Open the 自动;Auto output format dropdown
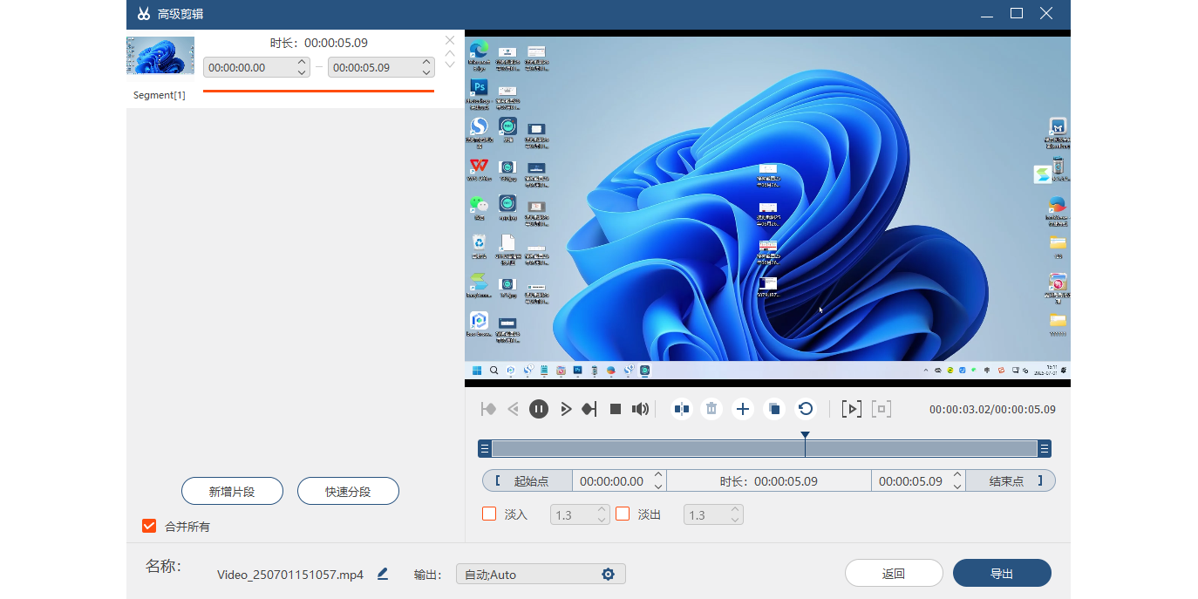Viewport: 1198px width, 599px height. [x=541, y=574]
